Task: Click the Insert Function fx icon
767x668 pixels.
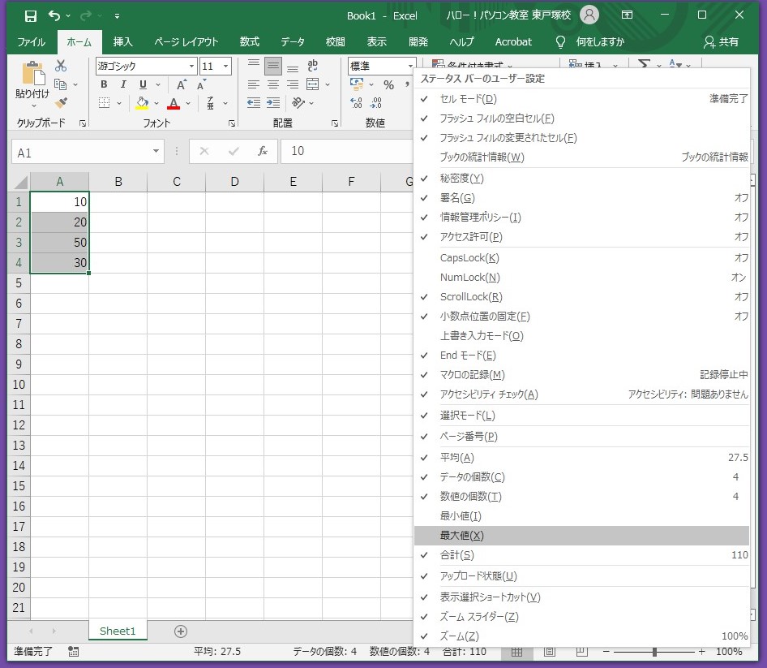Action: click(263, 151)
